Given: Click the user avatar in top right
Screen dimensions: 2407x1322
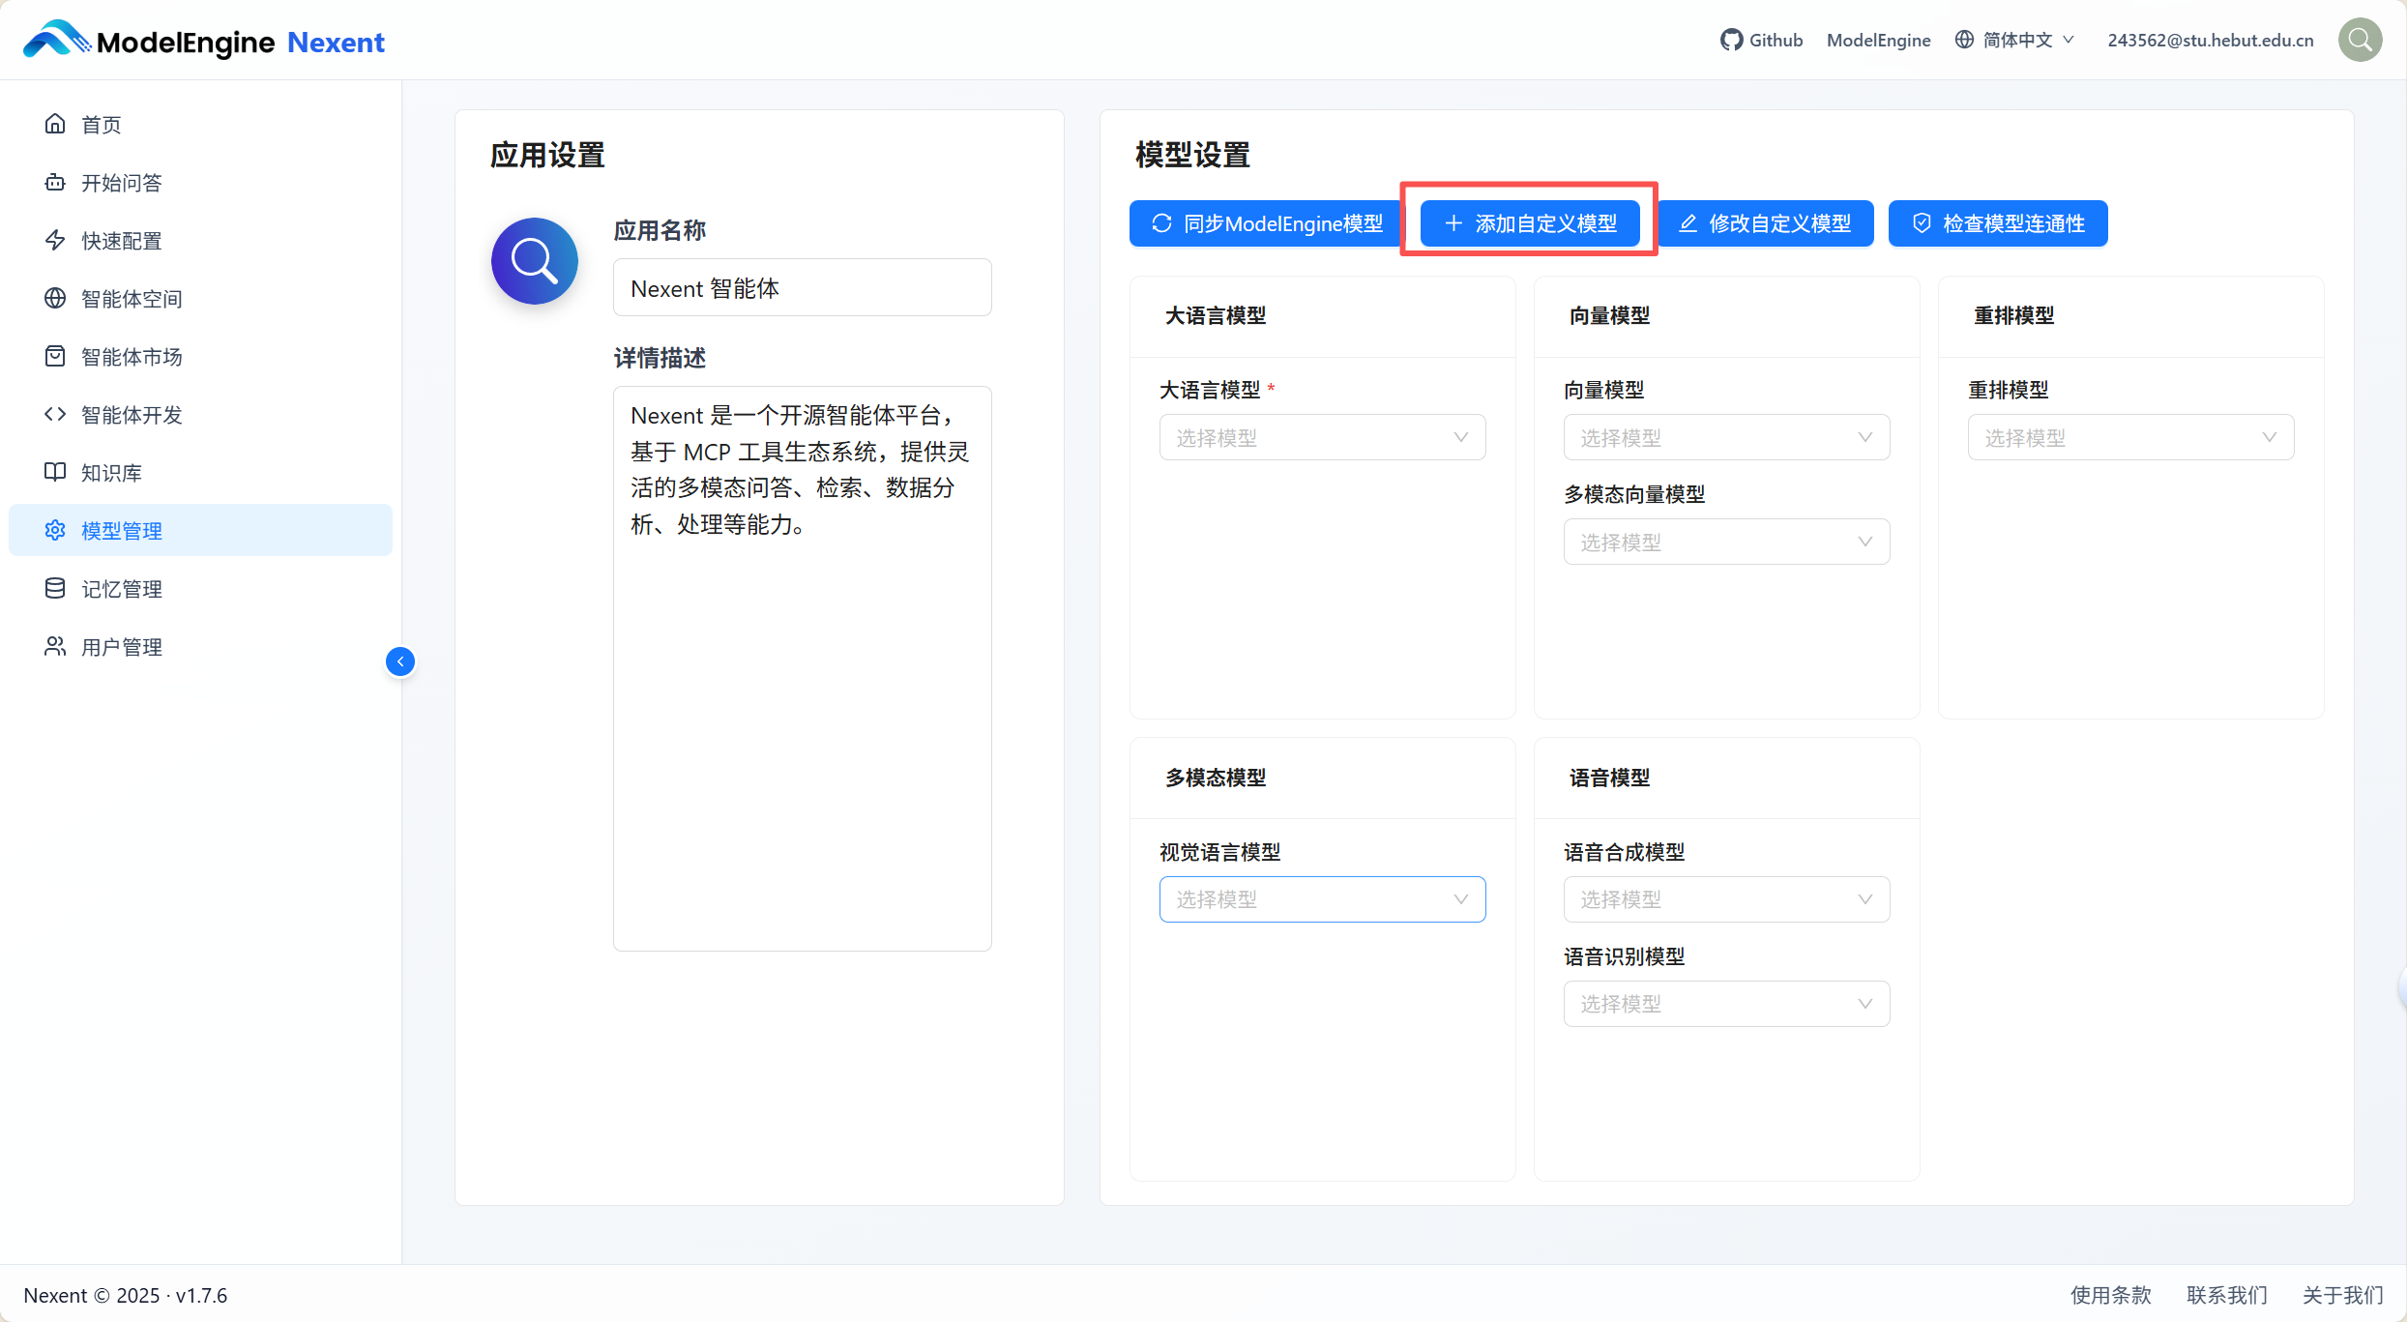Looking at the screenshot, I should click(2360, 40).
